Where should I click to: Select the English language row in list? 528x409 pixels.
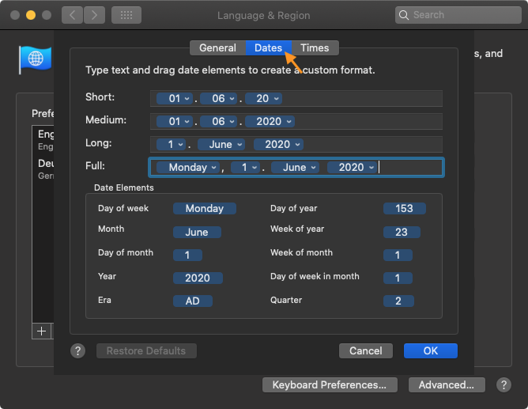click(x=43, y=140)
